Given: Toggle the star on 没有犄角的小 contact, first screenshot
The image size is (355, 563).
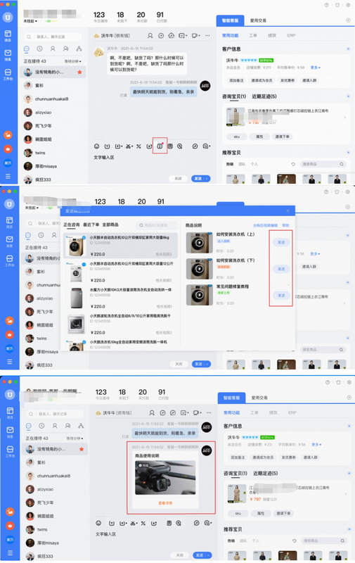Looking at the screenshot, I should (79, 72).
